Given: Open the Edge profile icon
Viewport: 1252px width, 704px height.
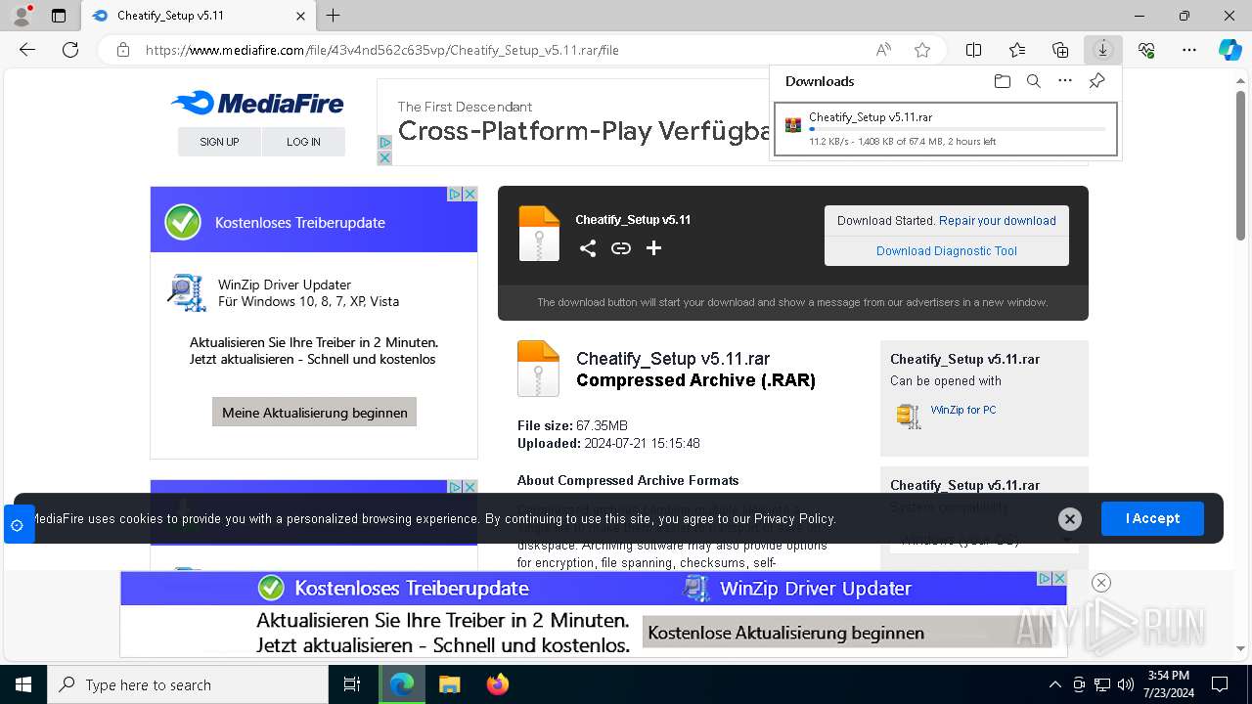Looking at the screenshot, I should [x=21, y=16].
